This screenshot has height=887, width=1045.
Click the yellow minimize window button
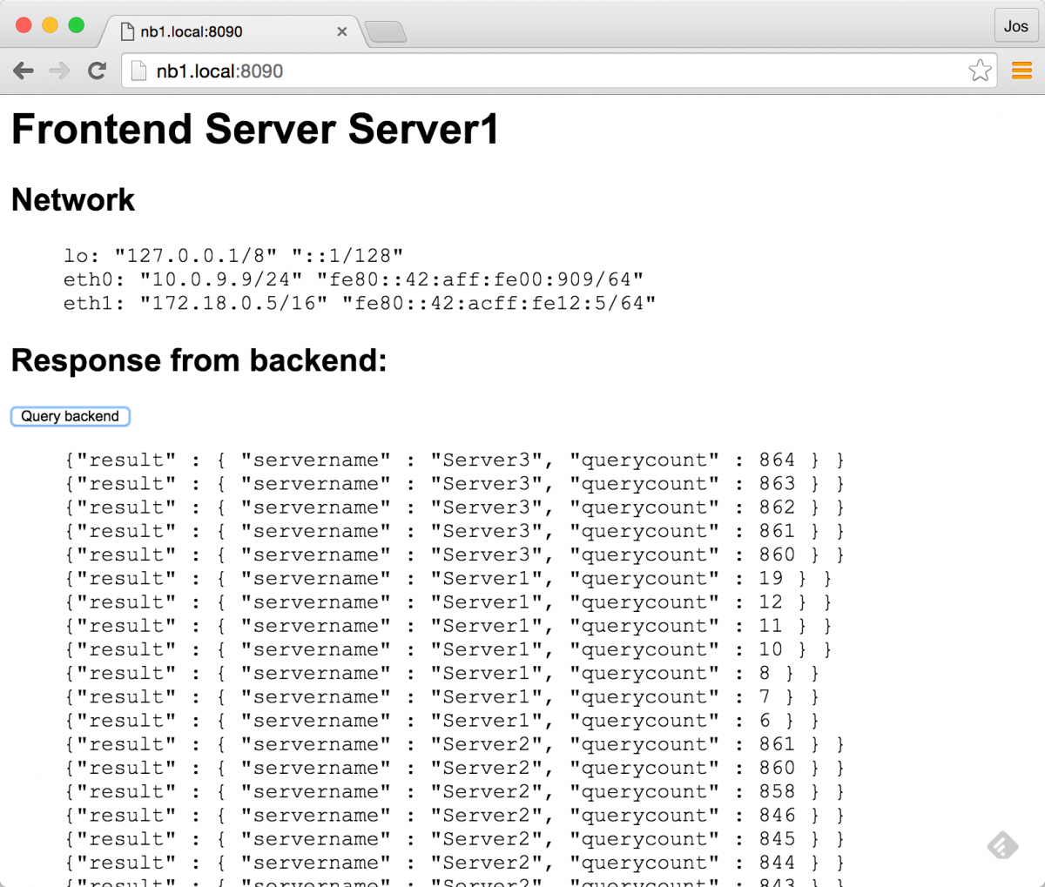[x=50, y=25]
